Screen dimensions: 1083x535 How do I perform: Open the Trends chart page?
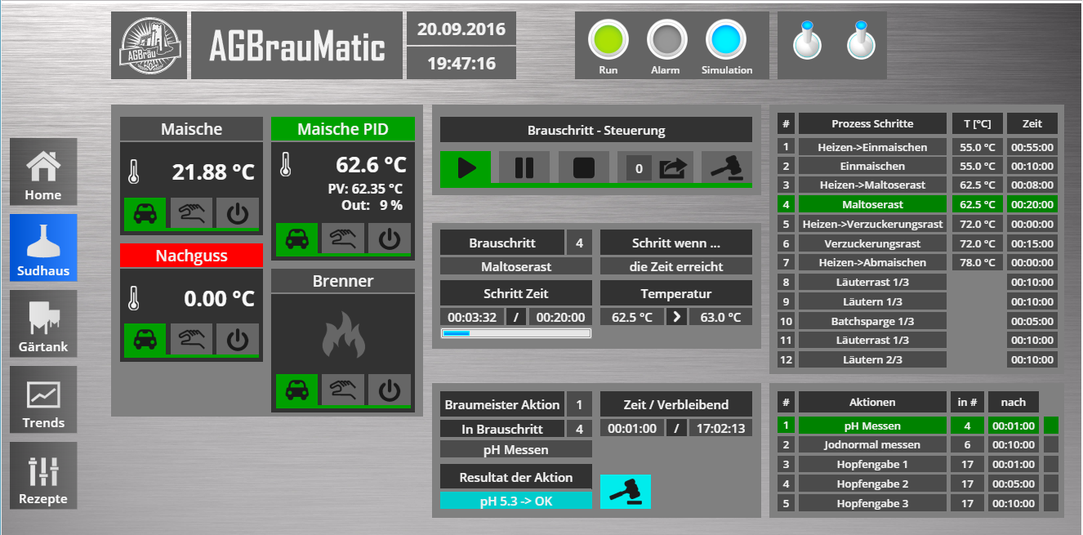[43, 399]
